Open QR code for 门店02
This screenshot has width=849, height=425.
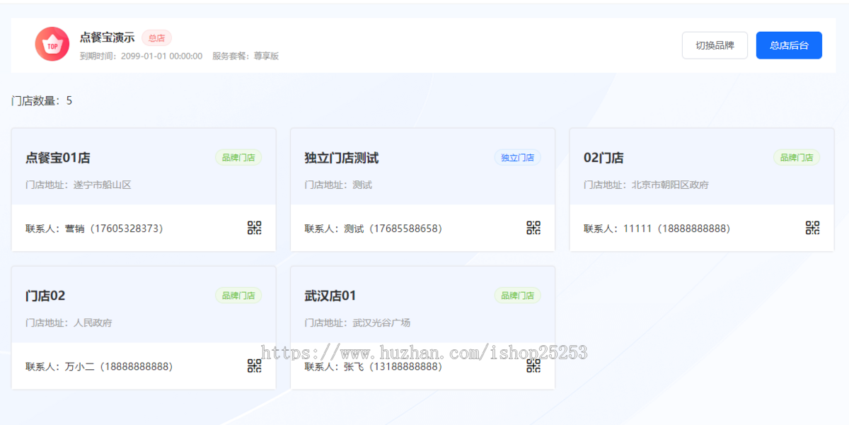[254, 366]
